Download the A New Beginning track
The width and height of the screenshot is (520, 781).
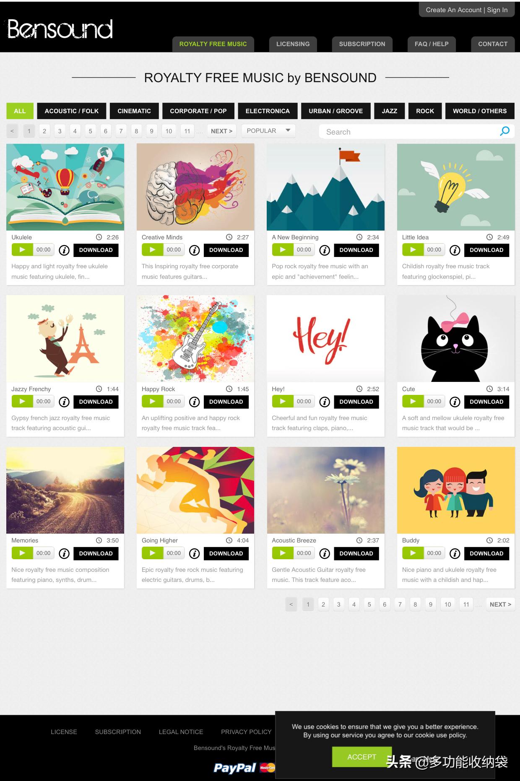click(x=356, y=250)
